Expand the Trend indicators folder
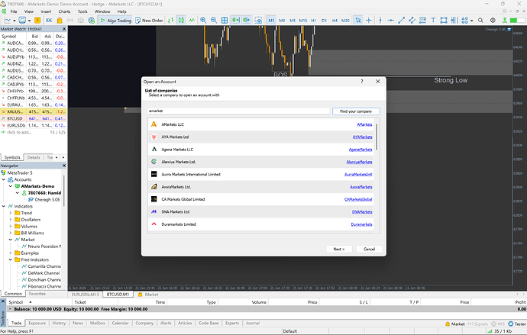This screenshot has width=527, height=335. [x=11, y=213]
